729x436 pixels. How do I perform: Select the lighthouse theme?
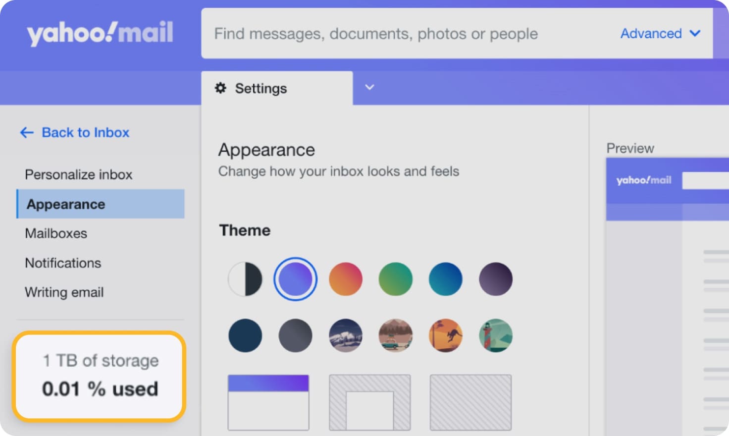click(495, 335)
